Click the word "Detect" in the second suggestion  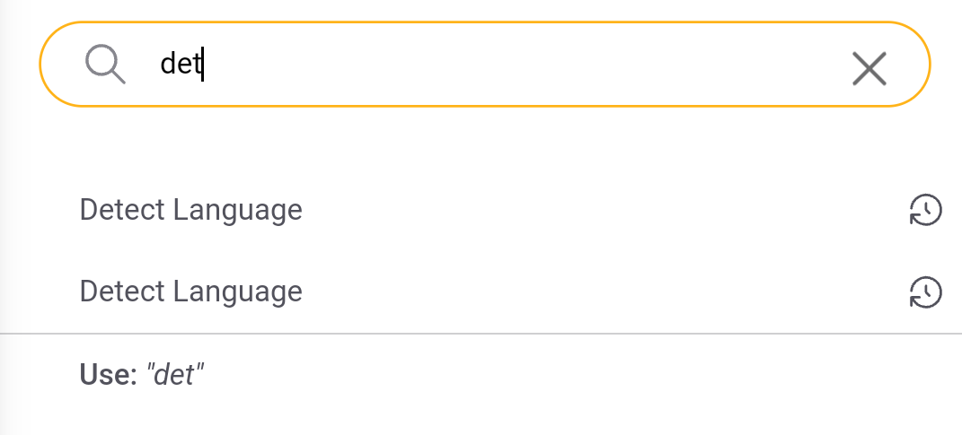pos(122,291)
